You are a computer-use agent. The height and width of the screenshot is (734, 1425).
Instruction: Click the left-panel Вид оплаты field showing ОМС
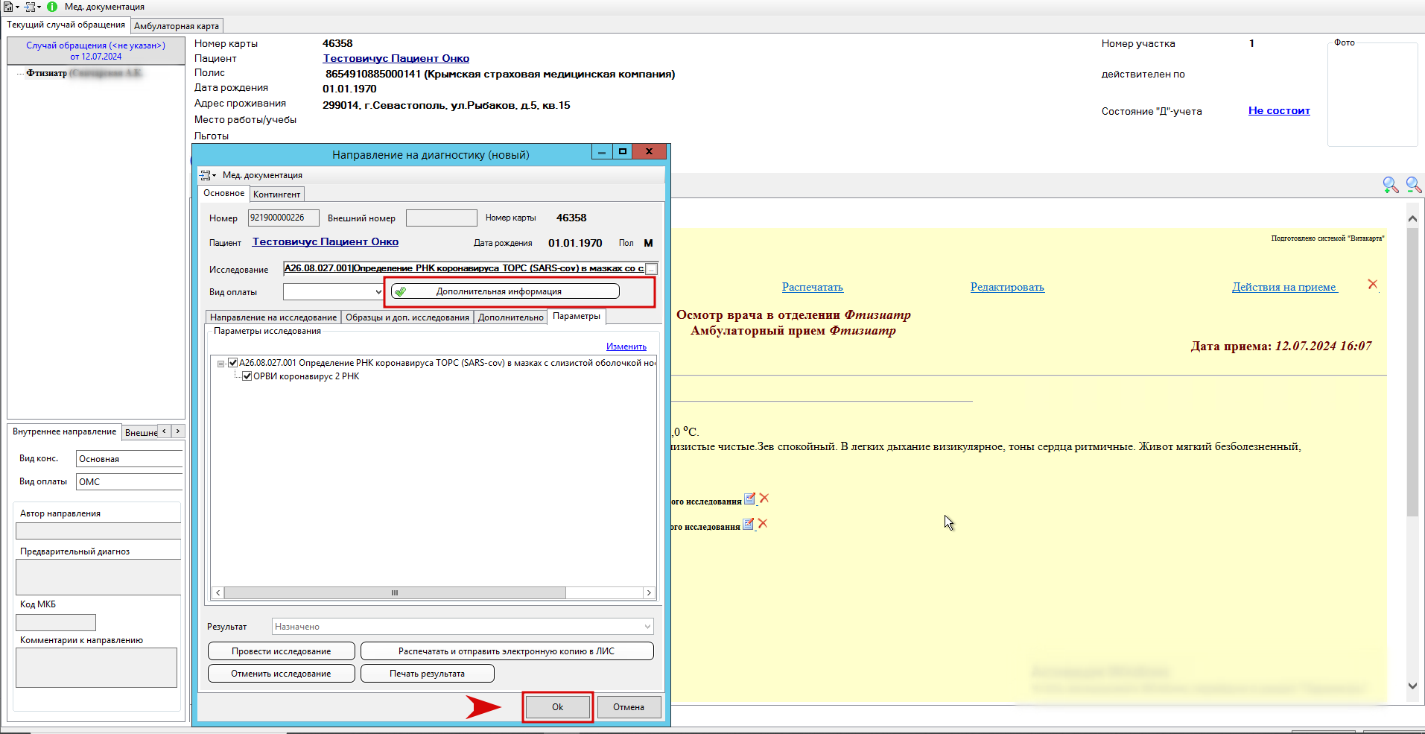click(x=130, y=482)
